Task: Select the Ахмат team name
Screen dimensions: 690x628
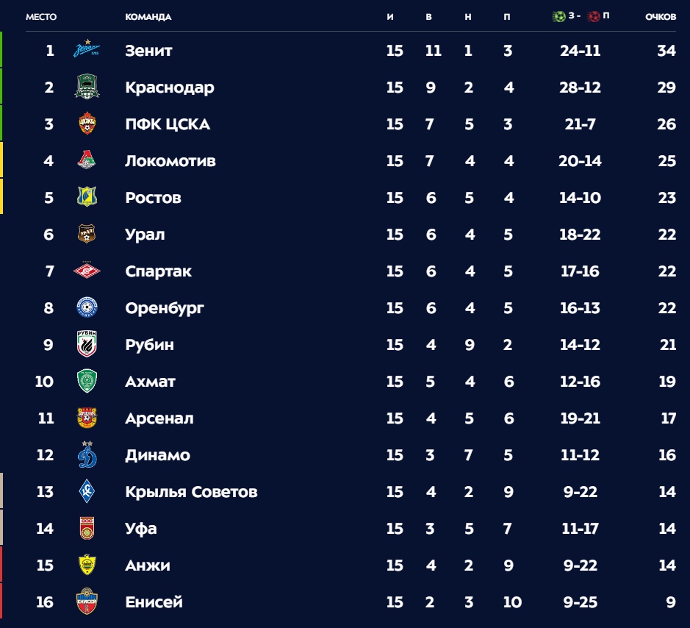Action: click(150, 382)
